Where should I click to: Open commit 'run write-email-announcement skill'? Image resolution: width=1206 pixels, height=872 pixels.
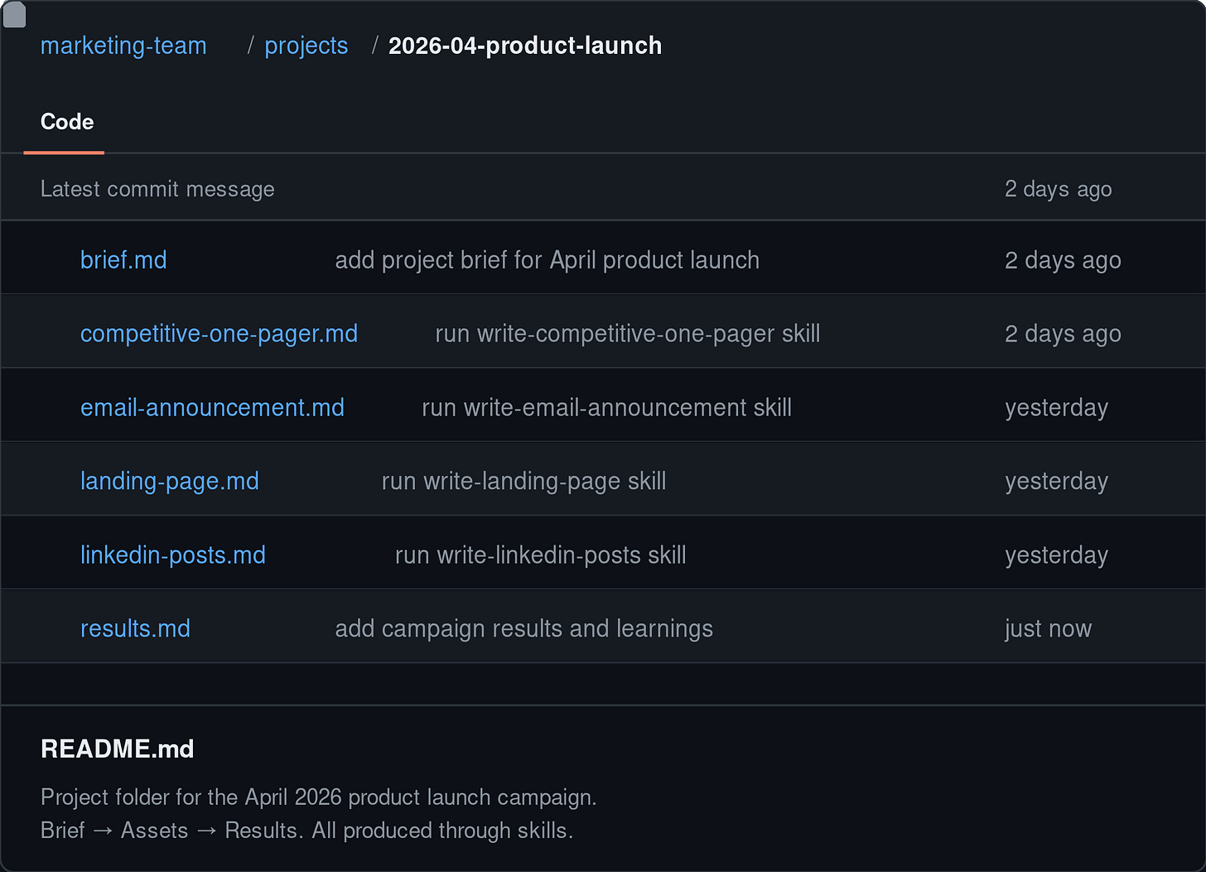[605, 407]
